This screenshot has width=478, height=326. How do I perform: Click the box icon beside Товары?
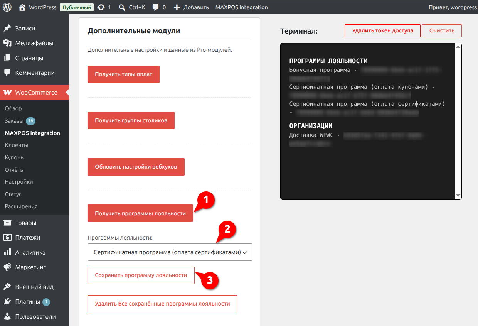pyautogui.click(x=7, y=223)
